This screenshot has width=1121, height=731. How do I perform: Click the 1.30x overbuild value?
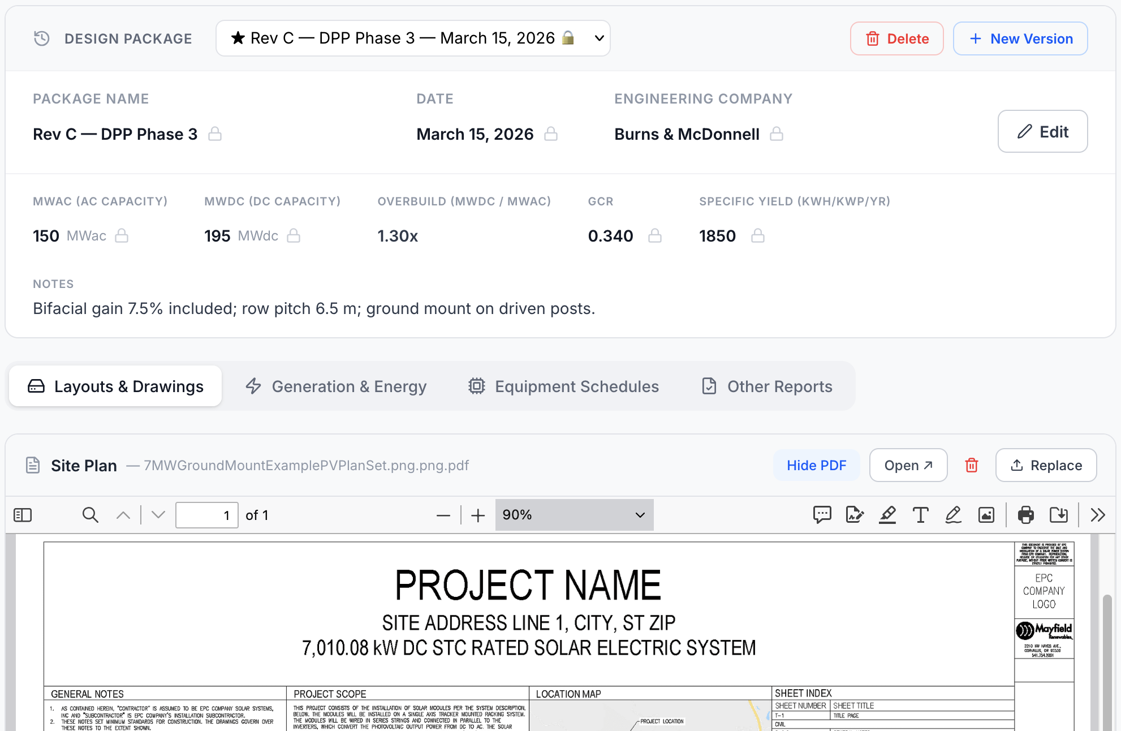click(x=398, y=236)
